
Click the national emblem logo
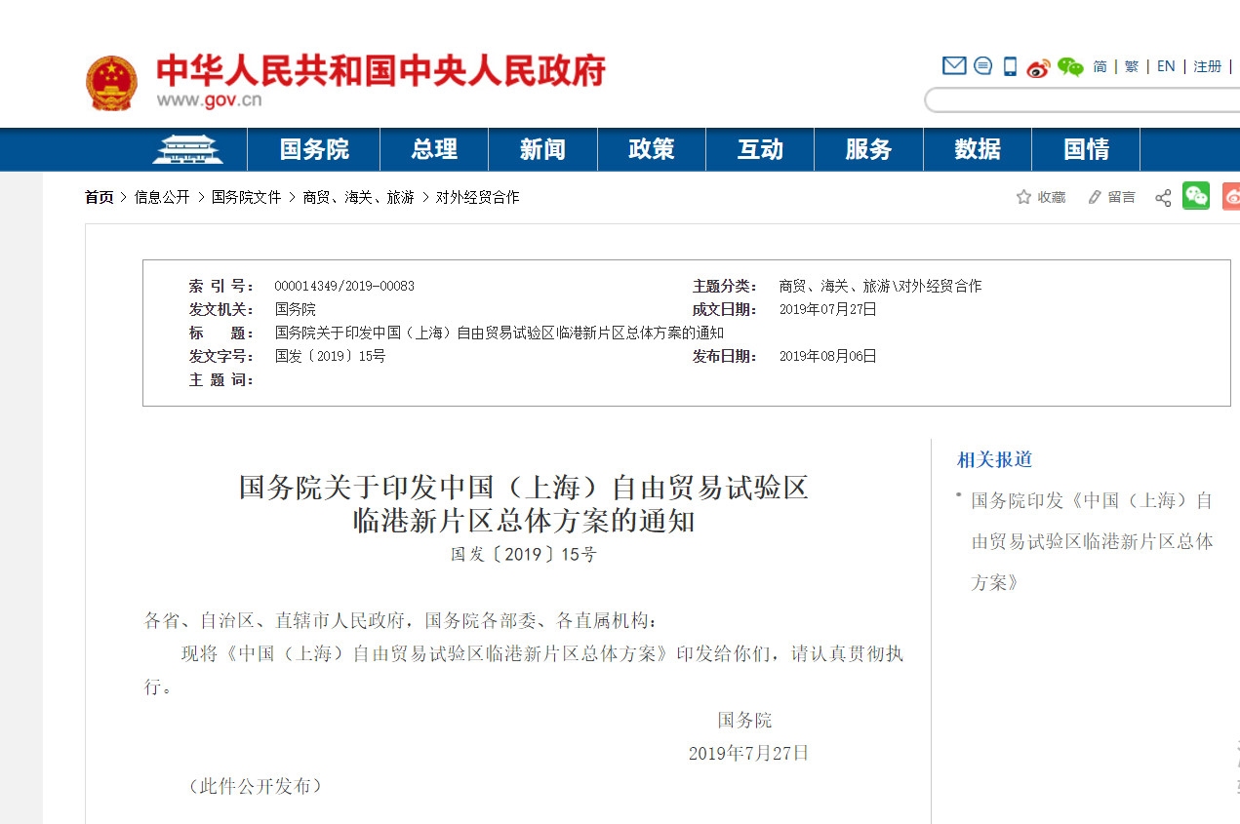point(111,84)
